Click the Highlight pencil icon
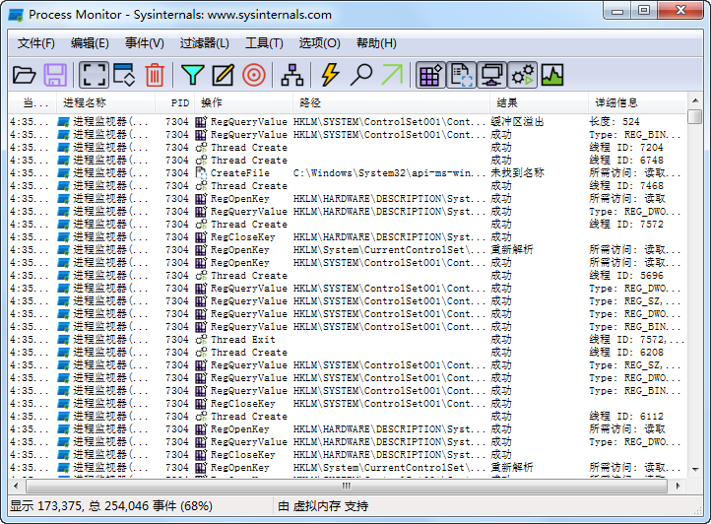711x524 pixels. pyautogui.click(x=224, y=75)
